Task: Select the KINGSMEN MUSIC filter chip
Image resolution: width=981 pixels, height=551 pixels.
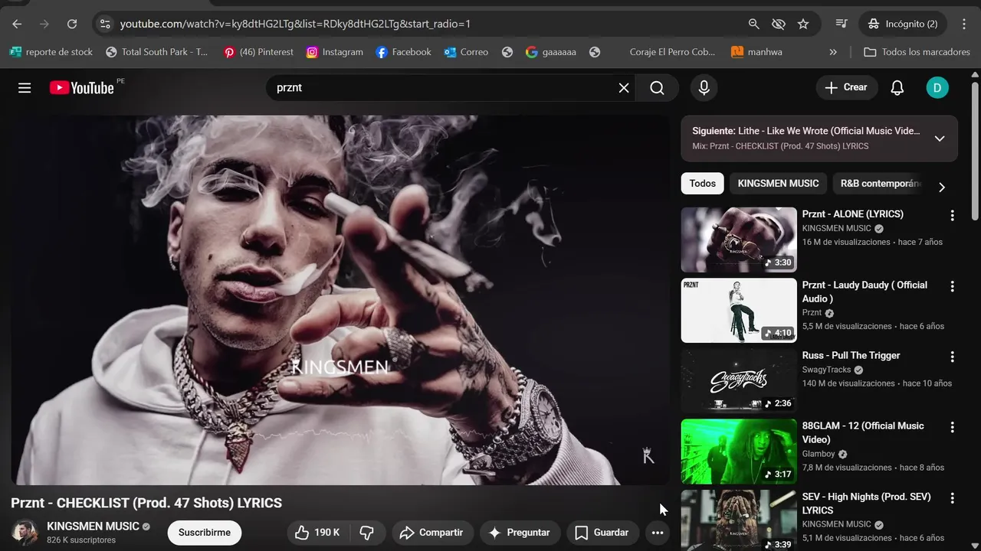Action: 778,184
